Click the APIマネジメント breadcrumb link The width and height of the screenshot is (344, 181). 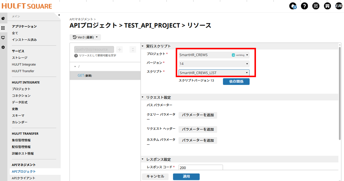(x=81, y=19)
